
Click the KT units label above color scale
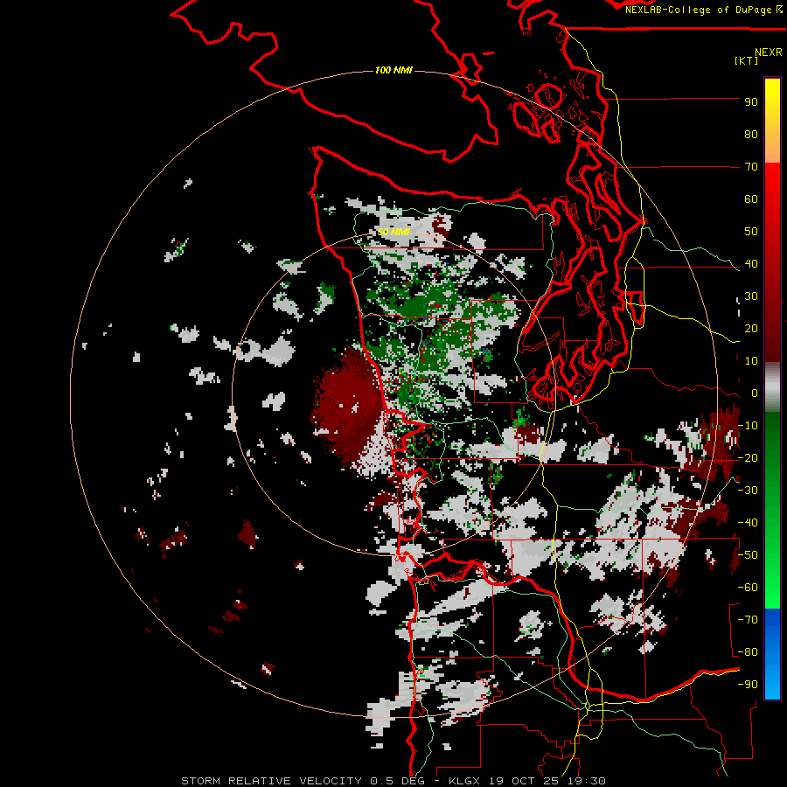click(747, 60)
